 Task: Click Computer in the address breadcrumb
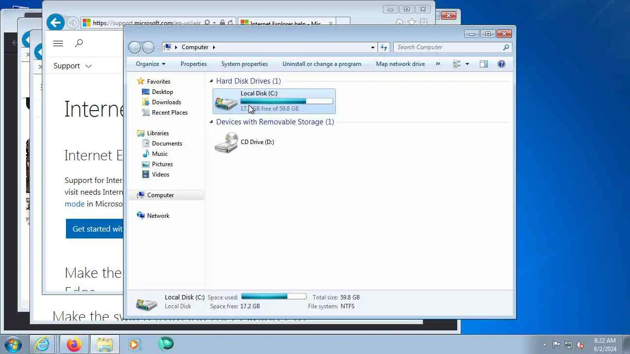tap(195, 47)
